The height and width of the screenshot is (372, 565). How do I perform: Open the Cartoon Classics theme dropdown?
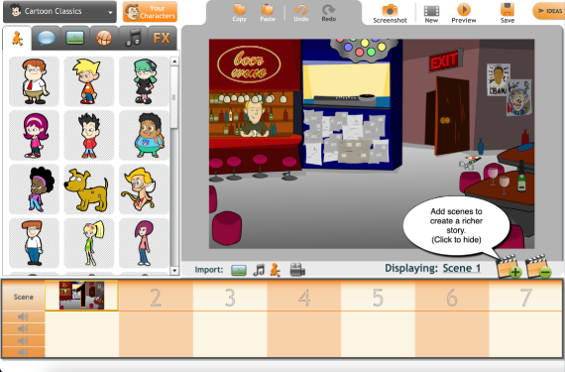pyautogui.click(x=59, y=12)
